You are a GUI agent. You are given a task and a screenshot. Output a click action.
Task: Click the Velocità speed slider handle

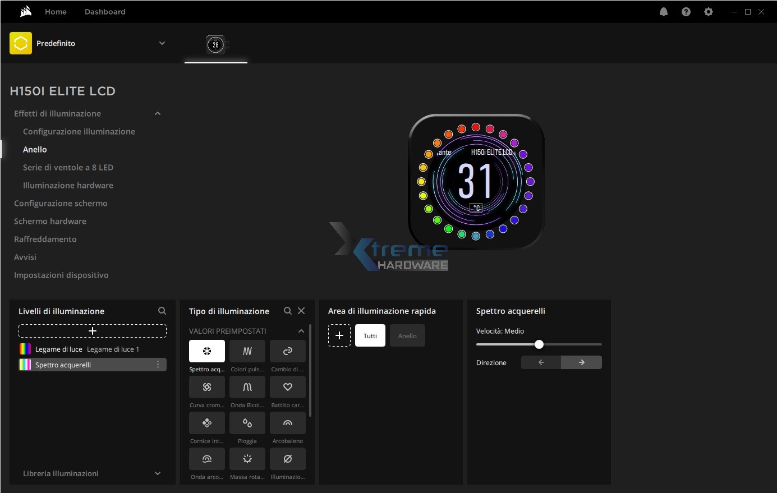[539, 344]
